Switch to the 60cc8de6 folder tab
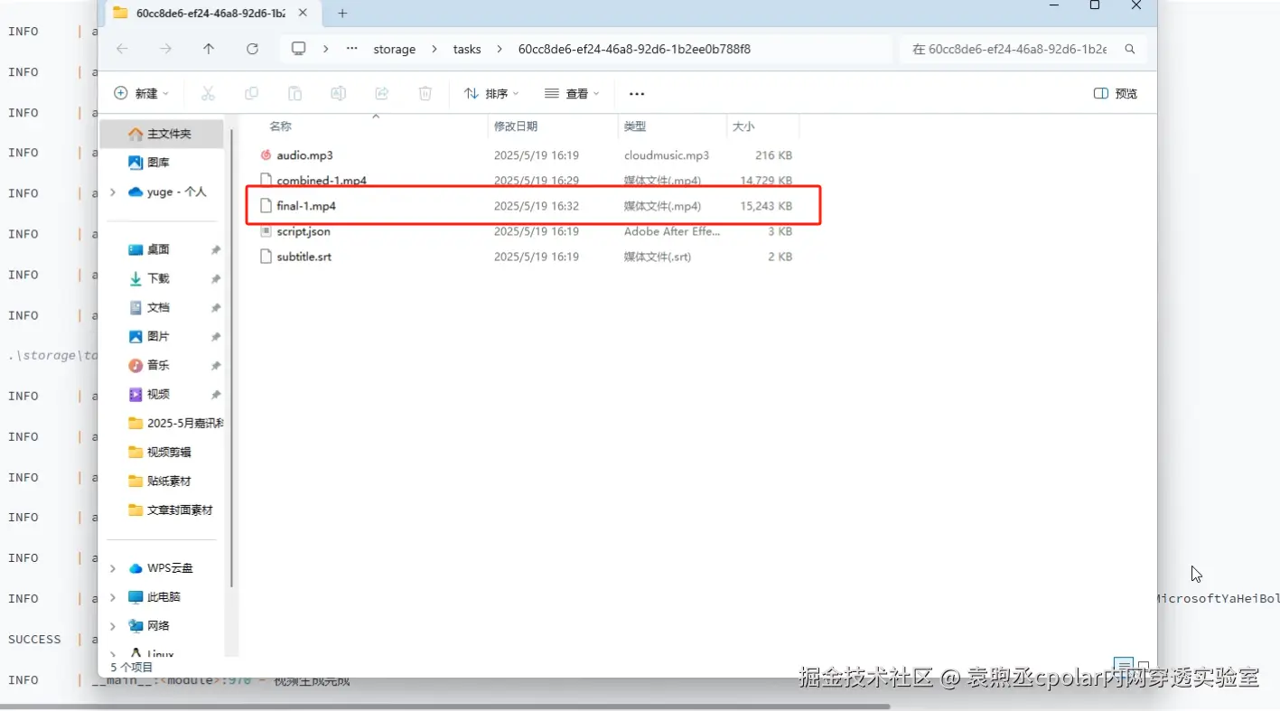Viewport: 1280px width, 711px height. point(210,14)
